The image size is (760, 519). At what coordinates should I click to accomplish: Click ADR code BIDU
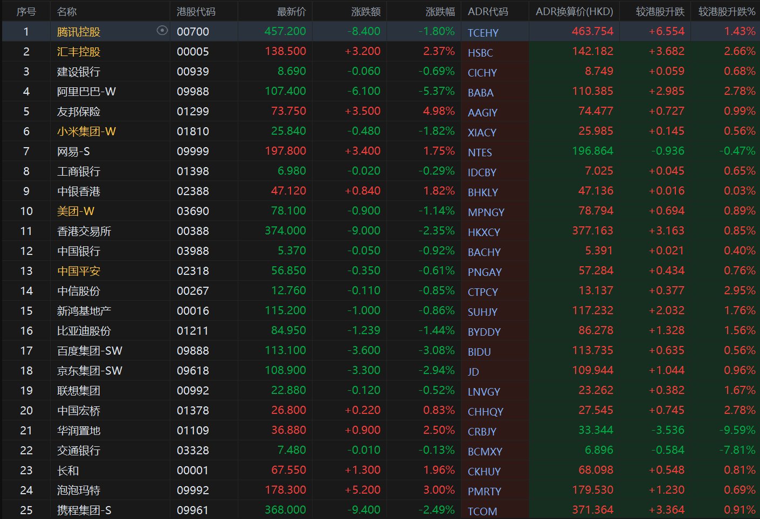[479, 352]
